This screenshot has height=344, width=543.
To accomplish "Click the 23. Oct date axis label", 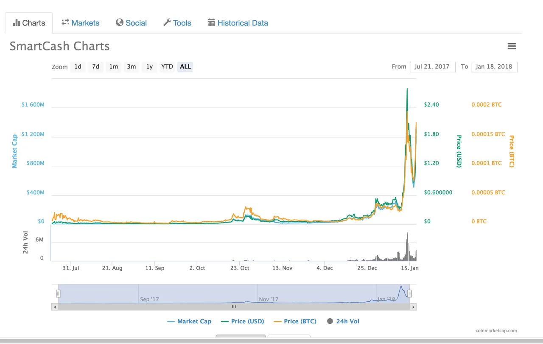I will (x=239, y=268).
